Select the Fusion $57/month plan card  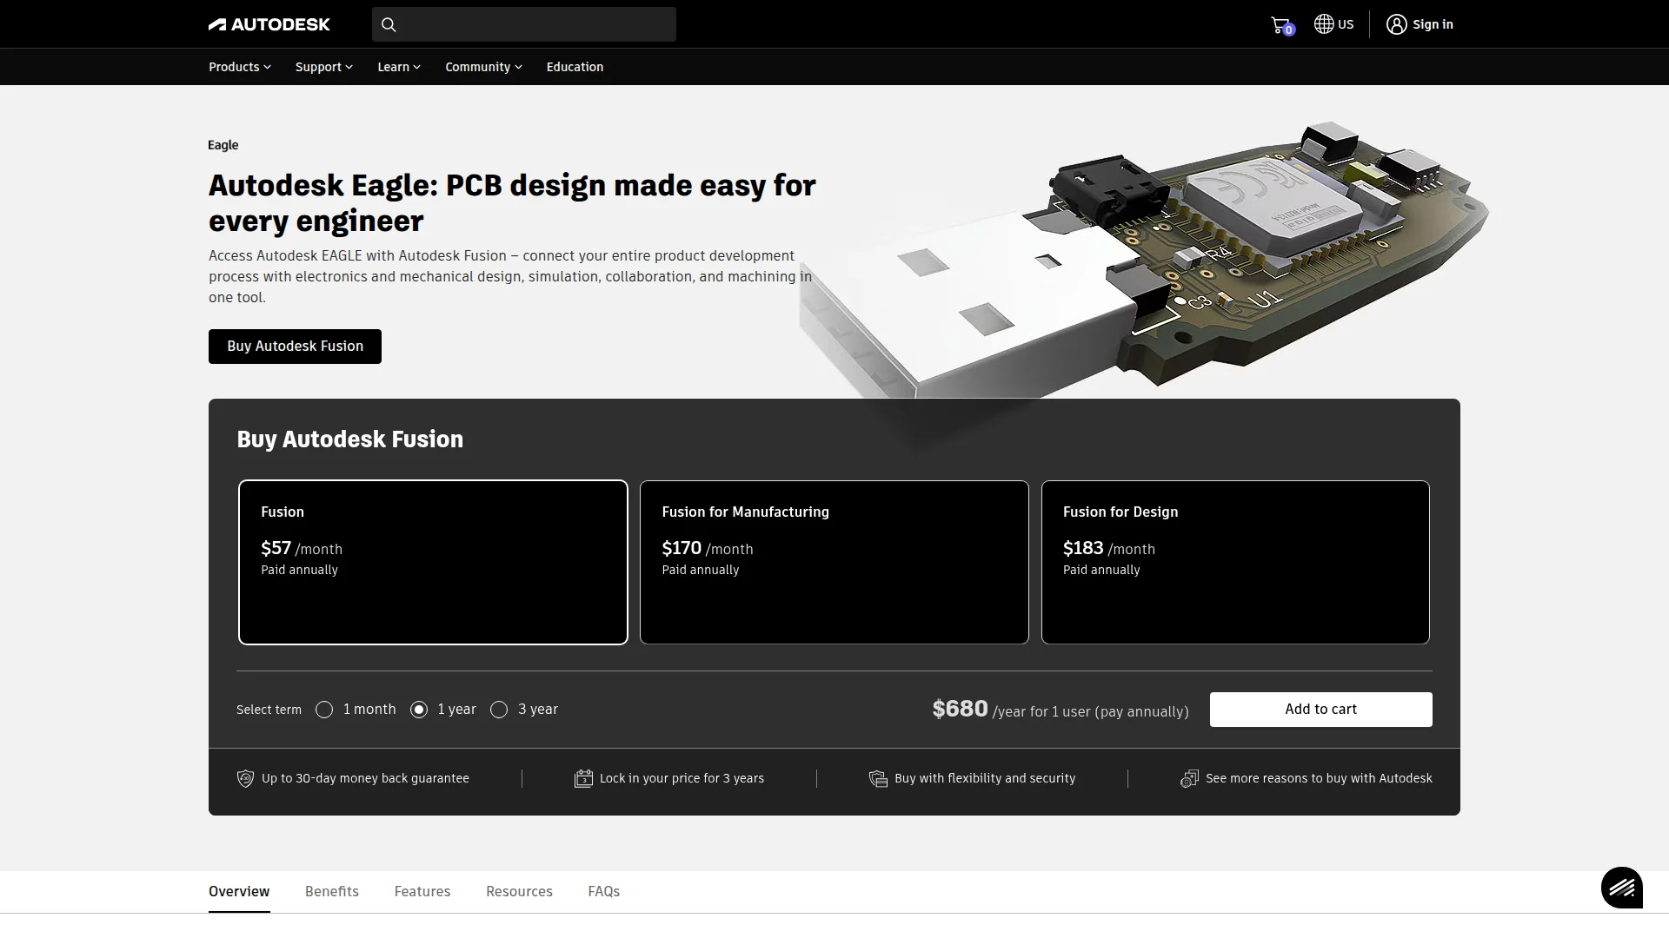[433, 562]
